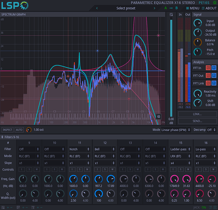Click filter 11 Q knob 2.50

click(x=74, y=194)
